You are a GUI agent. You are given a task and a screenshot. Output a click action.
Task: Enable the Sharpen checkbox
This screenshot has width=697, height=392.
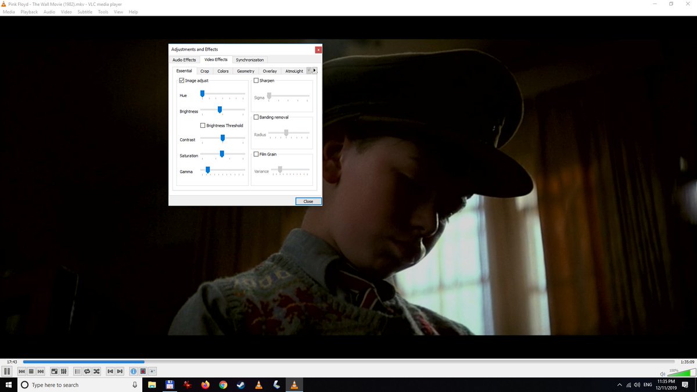(256, 81)
